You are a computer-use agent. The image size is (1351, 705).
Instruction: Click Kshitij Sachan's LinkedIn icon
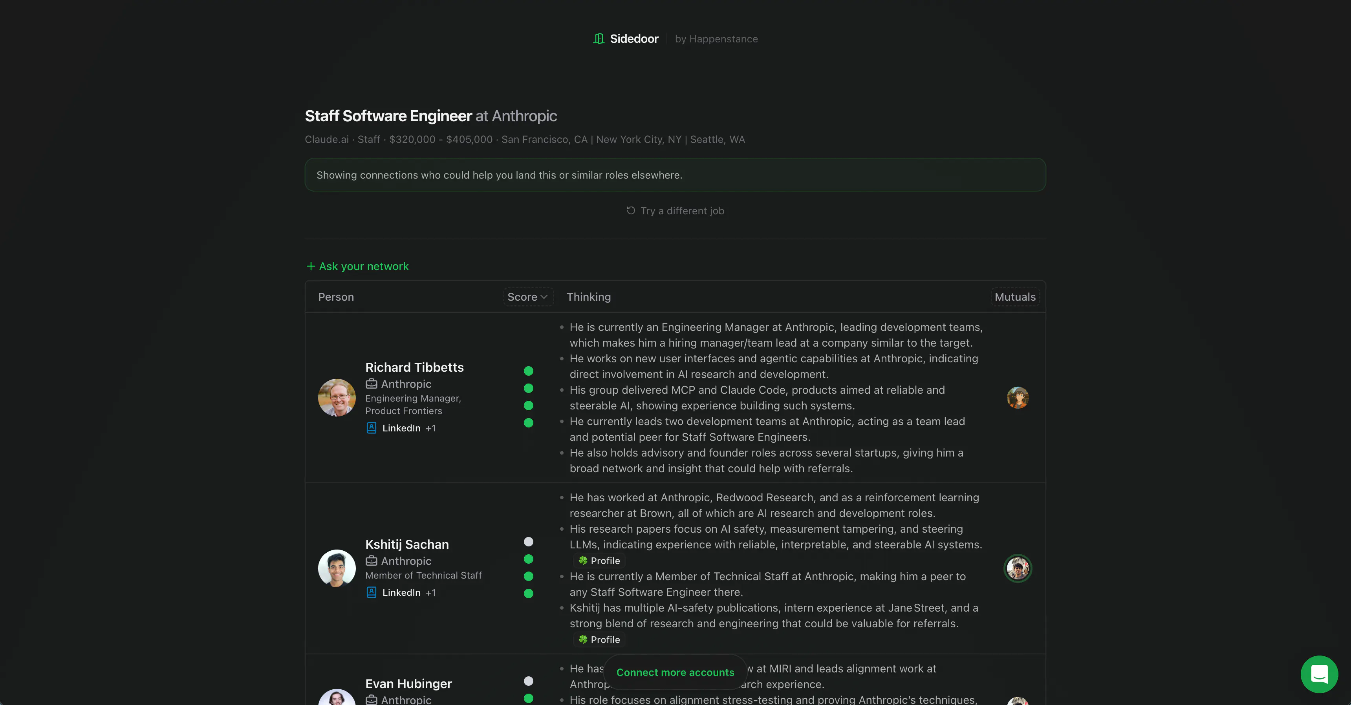coord(371,593)
